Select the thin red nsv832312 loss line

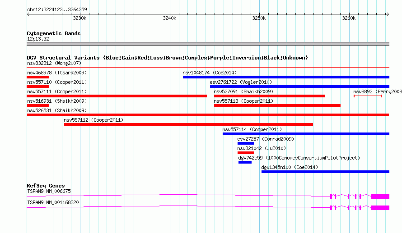208,68
